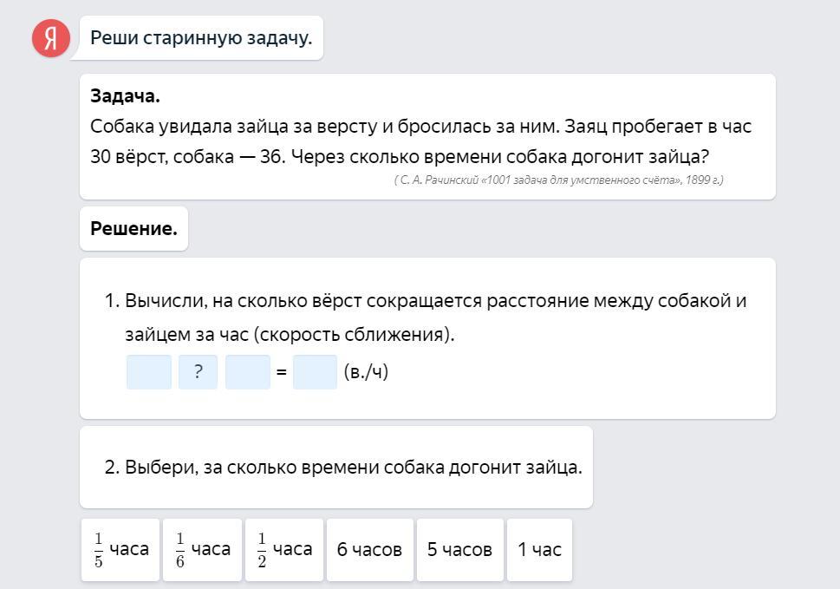Click the "Реши старинную задачу." message bubble
Viewport: 840px width, 589px height.
click(201, 38)
